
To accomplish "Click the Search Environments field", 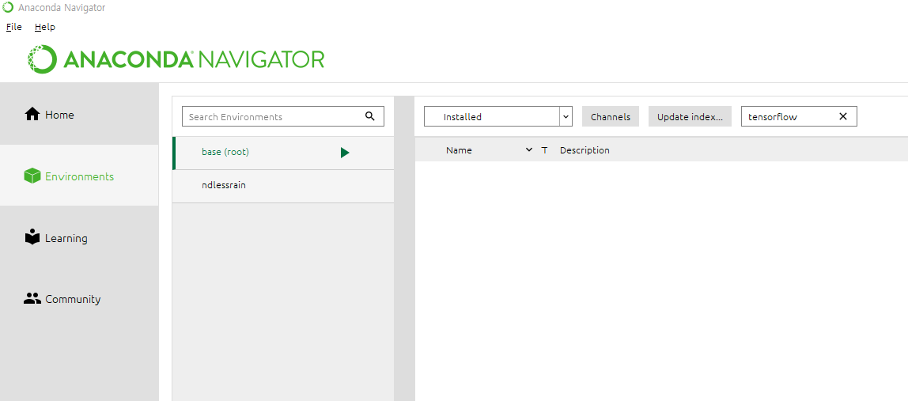I will tap(283, 116).
